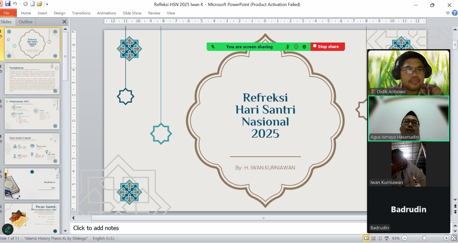The width and height of the screenshot is (458, 243).
Task: Click the green annotation pen button
Action: (8, 229)
